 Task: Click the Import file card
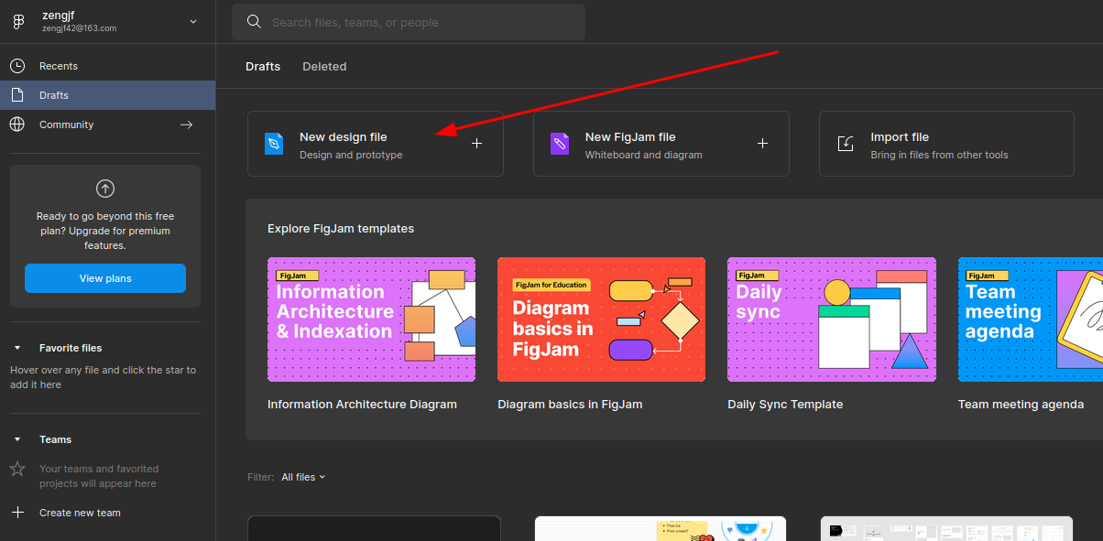pos(946,144)
